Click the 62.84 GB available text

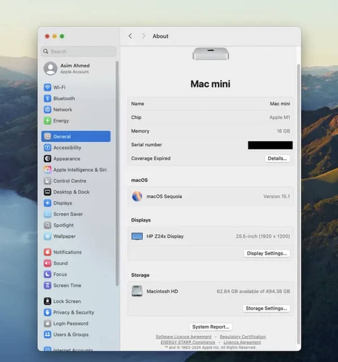click(253, 291)
